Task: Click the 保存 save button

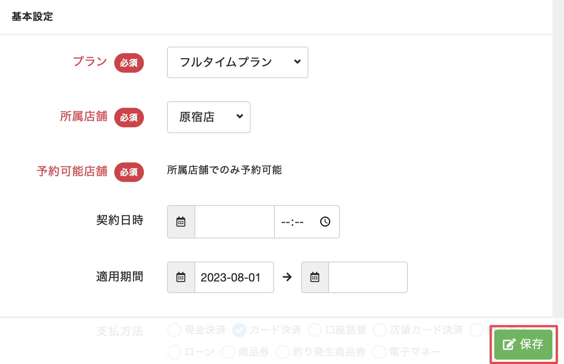Action: [523, 344]
